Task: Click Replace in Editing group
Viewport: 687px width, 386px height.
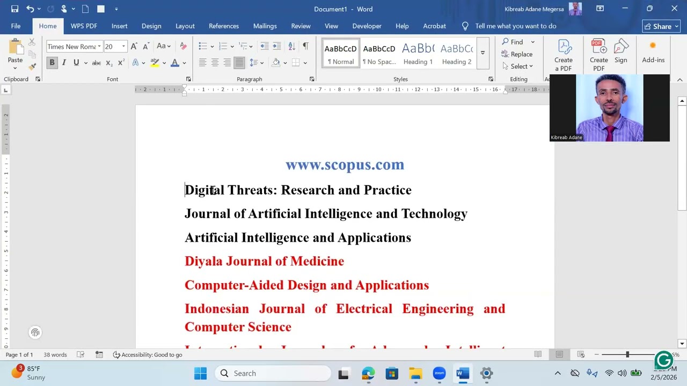Action: click(517, 54)
